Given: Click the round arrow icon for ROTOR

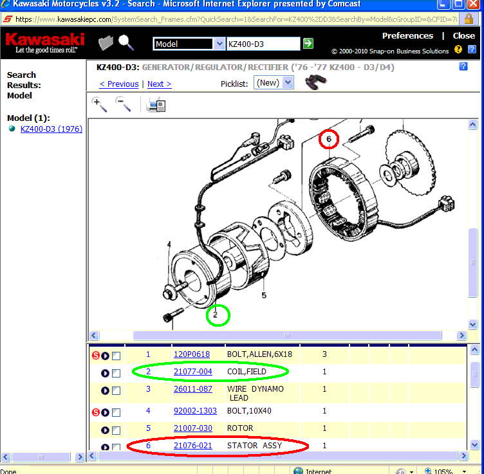Looking at the screenshot, I should 106,430.
